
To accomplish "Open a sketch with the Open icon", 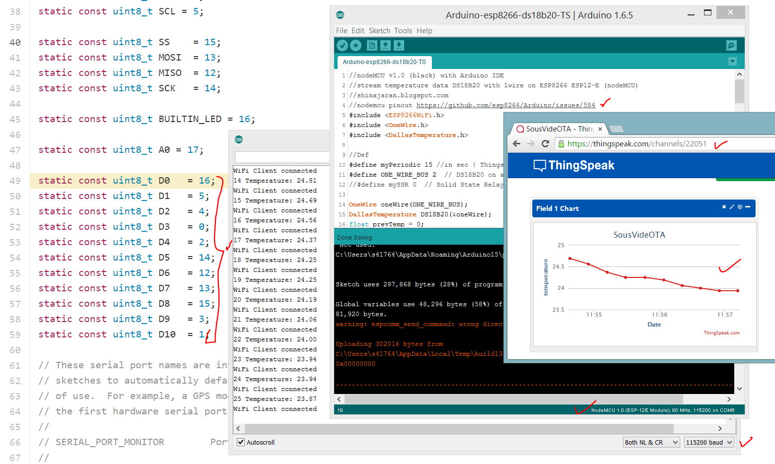I will pos(385,46).
